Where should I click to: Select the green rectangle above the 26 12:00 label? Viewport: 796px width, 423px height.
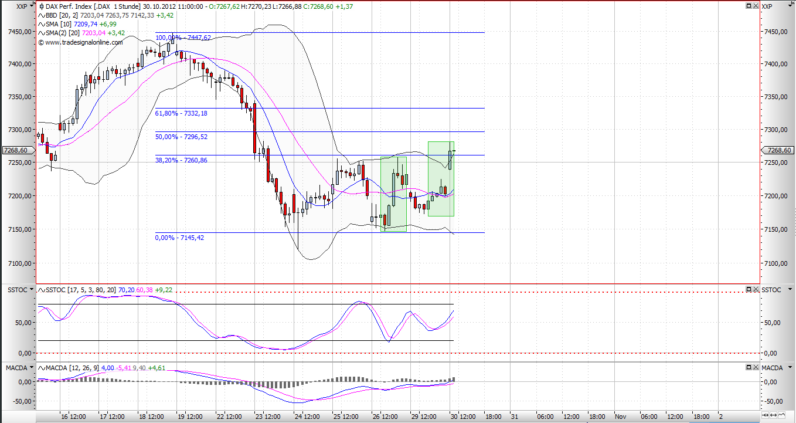point(393,194)
